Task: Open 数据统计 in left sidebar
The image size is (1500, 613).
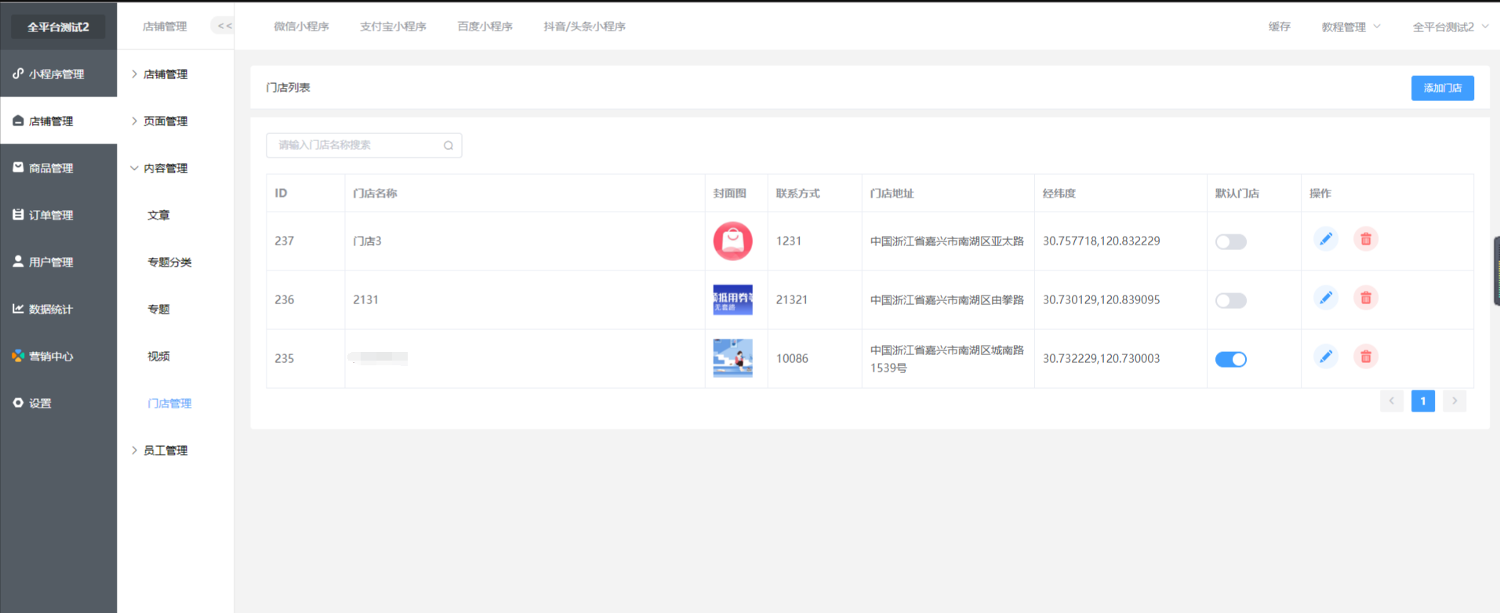Action: pyautogui.click(x=59, y=309)
